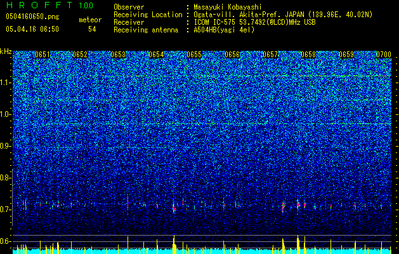The width and height of the screenshot is (399, 254).
Task: Click the HROFFT 1.0.0 title text
Action: pyautogui.click(x=49, y=5)
